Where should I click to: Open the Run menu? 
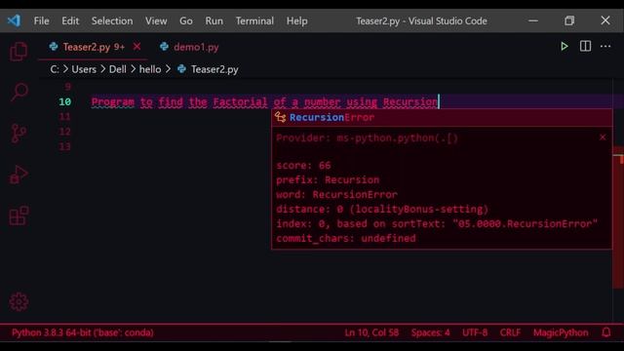[x=214, y=20]
